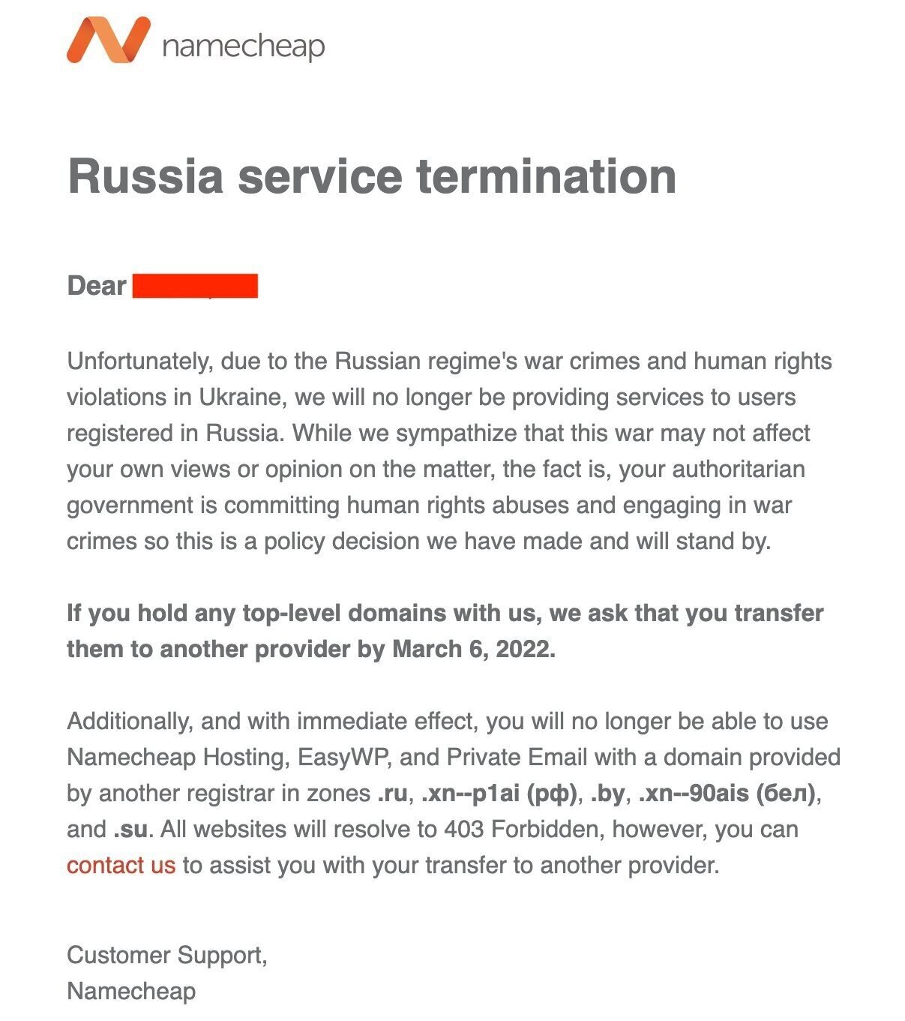Click the "Customer Support," signature line

[167, 955]
